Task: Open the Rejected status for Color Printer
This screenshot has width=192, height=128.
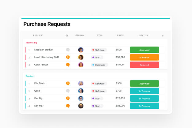Action: (144, 65)
